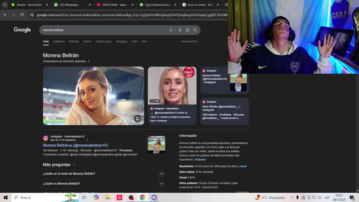Open the three-dot menu beside Presentadora de televisión
This screenshot has width=359, height=202.
click(x=89, y=61)
